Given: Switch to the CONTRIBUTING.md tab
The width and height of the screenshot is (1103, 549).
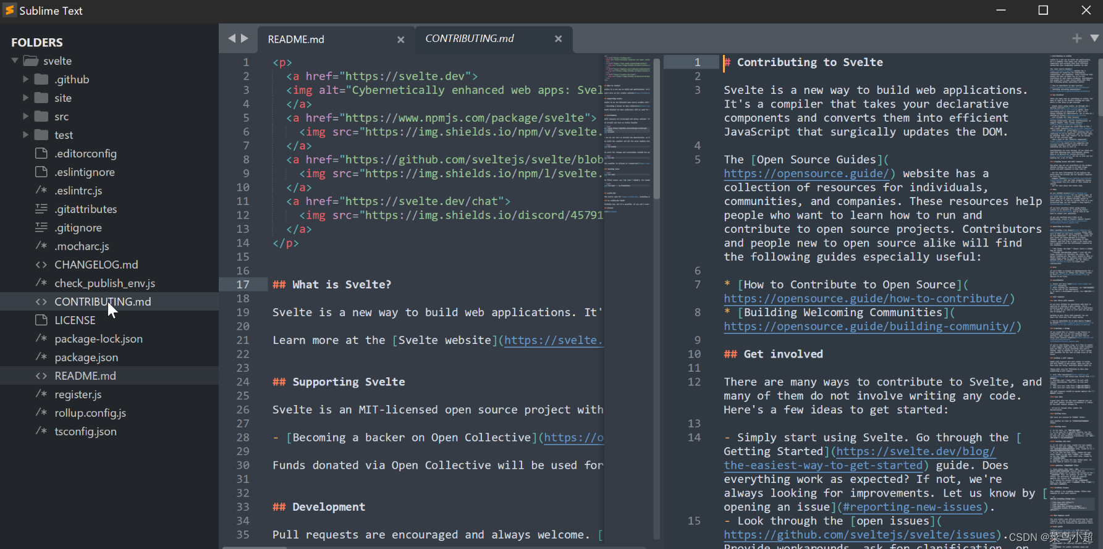Looking at the screenshot, I should [x=470, y=38].
